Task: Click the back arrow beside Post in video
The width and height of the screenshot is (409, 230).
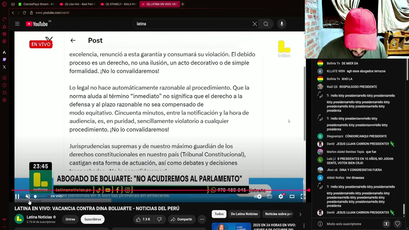Action: [x=73, y=41]
